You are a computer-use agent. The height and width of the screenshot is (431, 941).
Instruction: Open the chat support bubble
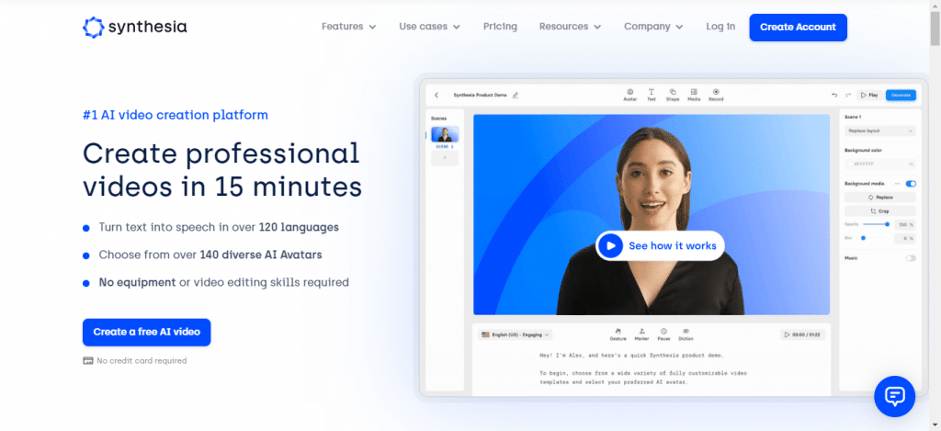pyautogui.click(x=894, y=396)
